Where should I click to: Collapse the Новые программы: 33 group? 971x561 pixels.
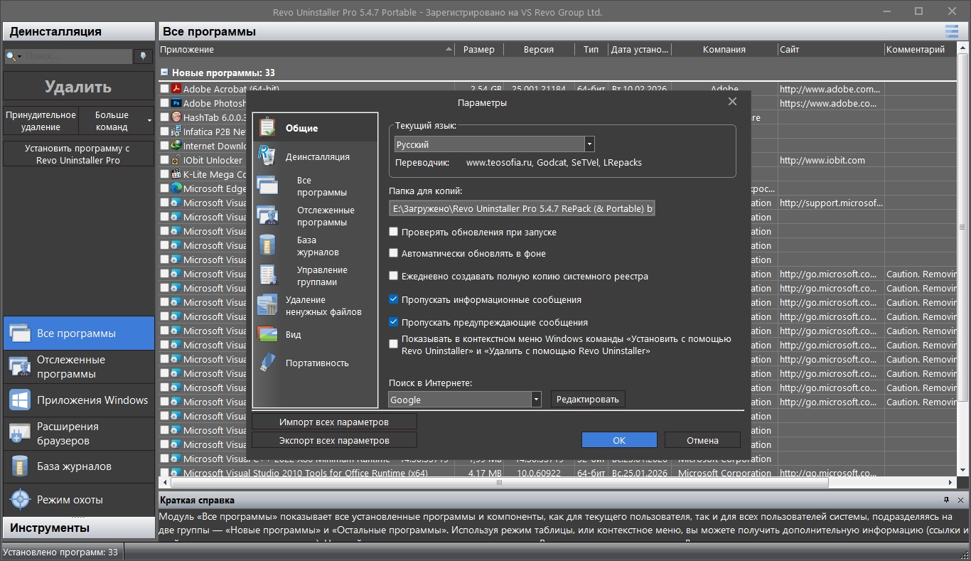(164, 73)
